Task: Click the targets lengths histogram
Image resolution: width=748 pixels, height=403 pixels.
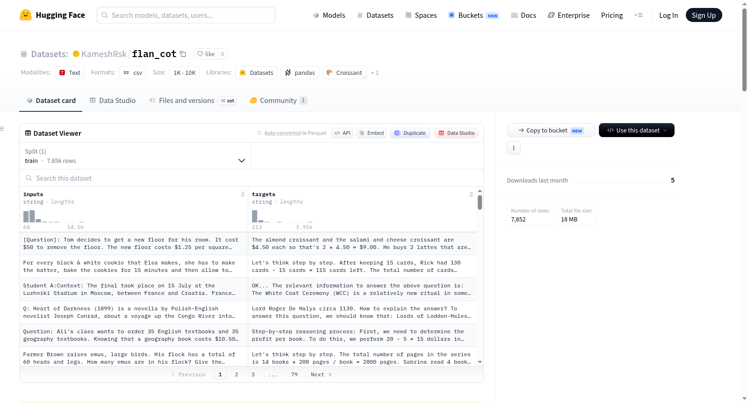Action: click(x=282, y=216)
